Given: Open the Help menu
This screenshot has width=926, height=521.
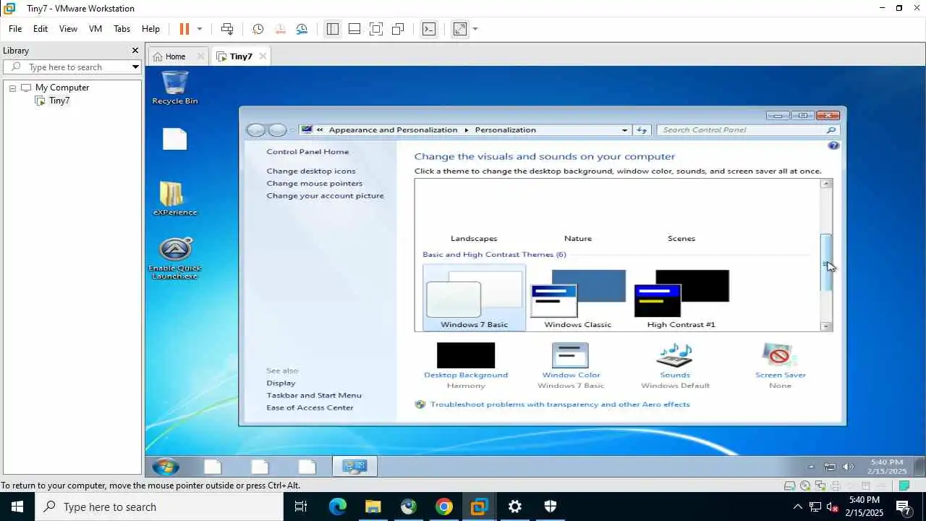Looking at the screenshot, I should point(150,29).
